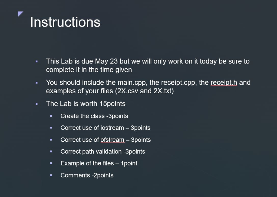Click the sub-bullet marker beside "Comments -2points"
277x197 pixels.
(51, 175)
